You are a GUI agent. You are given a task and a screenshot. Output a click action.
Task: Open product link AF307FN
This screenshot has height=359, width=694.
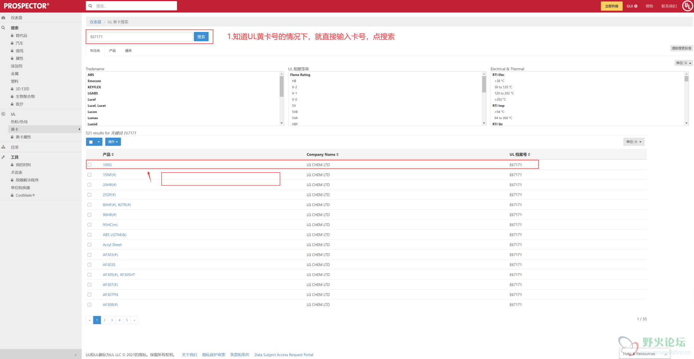pyautogui.click(x=110, y=295)
